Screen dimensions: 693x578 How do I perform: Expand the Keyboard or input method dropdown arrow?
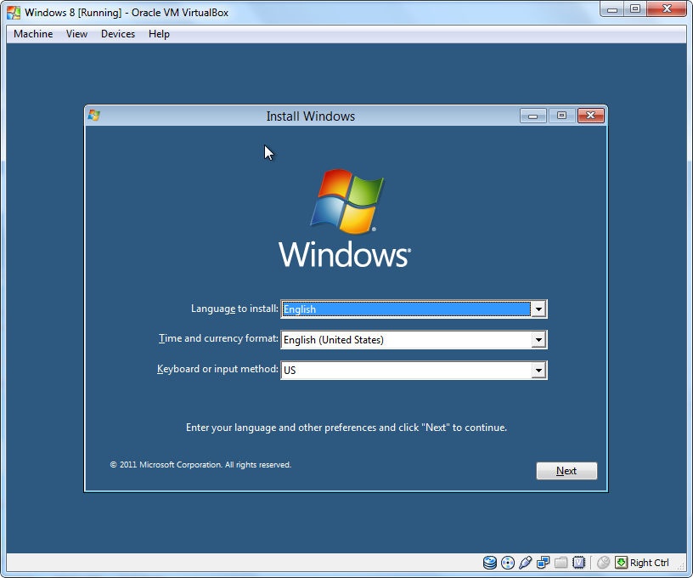click(538, 370)
